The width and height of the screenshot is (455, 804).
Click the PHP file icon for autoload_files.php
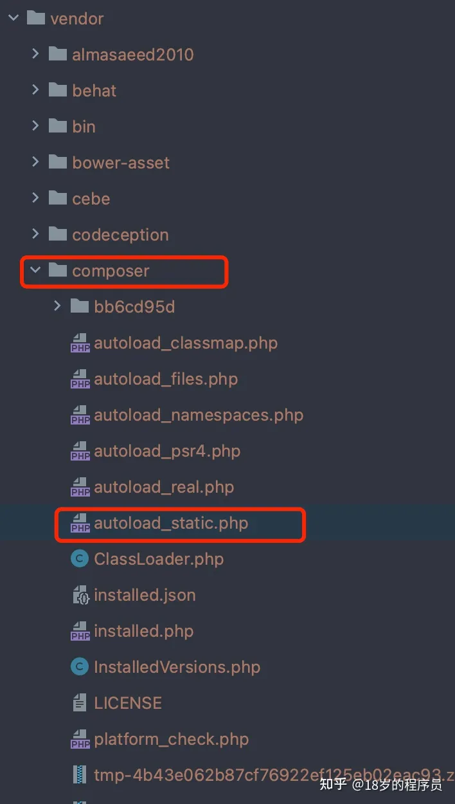tap(80, 379)
